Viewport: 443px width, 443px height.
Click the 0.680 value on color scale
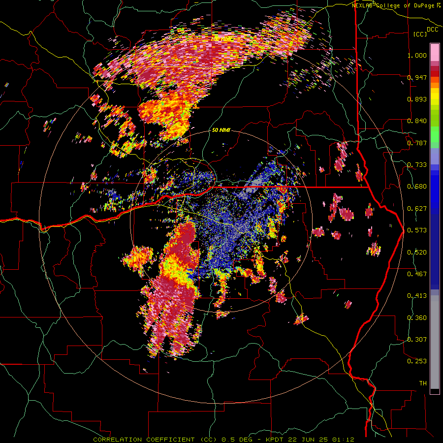(417, 187)
